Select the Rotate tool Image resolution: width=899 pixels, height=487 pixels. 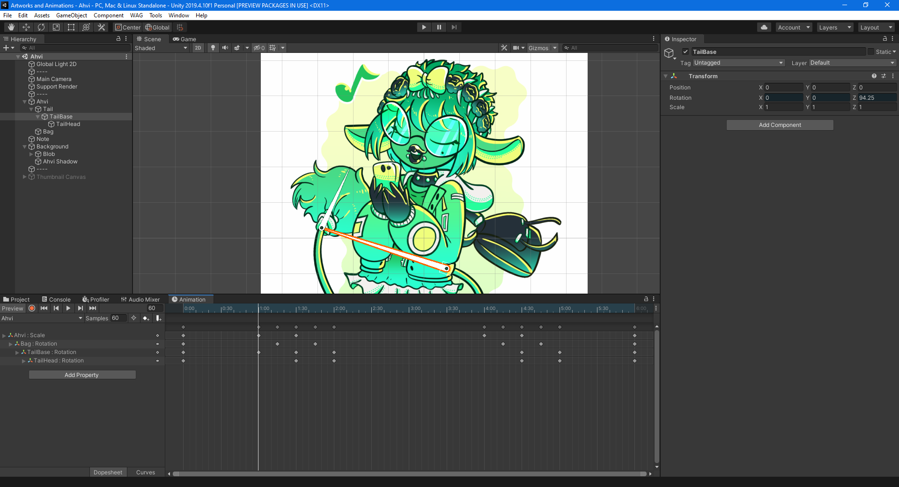pyautogui.click(x=41, y=27)
